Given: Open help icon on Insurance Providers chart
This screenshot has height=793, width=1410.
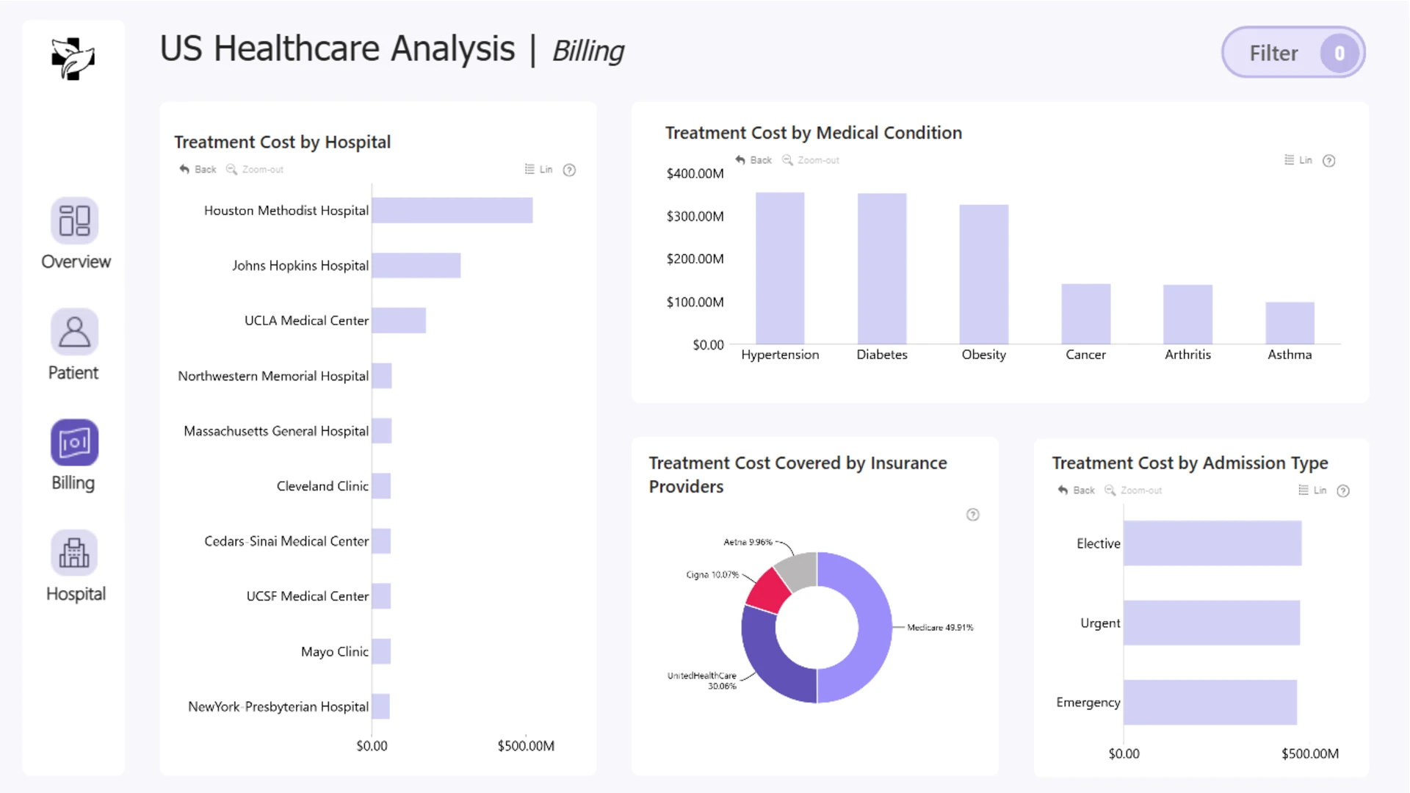Looking at the screenshot, I should [x=972, y=515].
